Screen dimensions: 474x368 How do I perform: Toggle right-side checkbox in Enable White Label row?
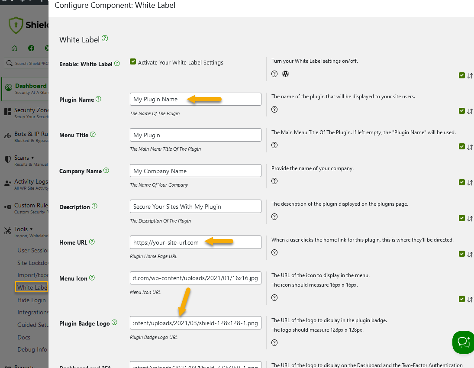[461, 75]
